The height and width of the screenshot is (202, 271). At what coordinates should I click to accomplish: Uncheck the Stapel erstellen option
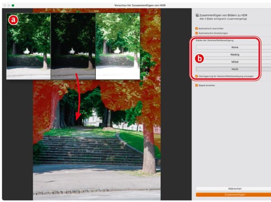196,86
